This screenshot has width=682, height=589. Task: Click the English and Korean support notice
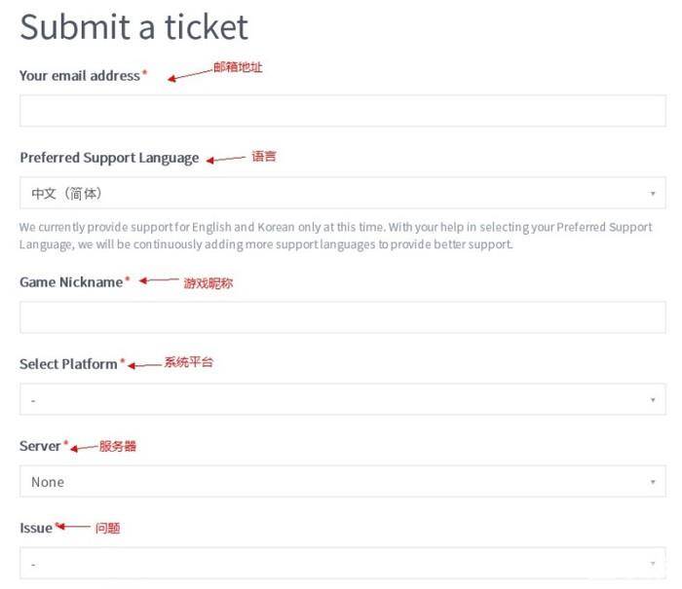(x=336, y=236)
